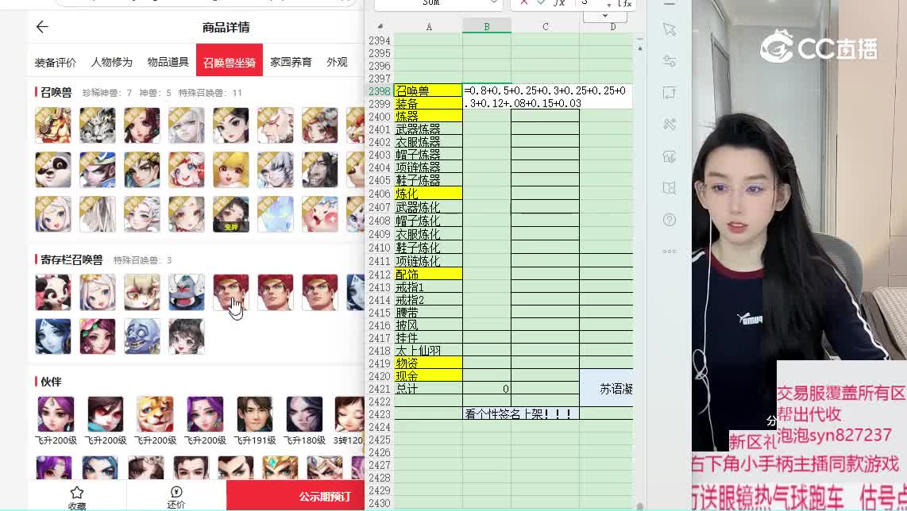Go back using the arrow on 商品详情 page

click(x=42, y=27)
